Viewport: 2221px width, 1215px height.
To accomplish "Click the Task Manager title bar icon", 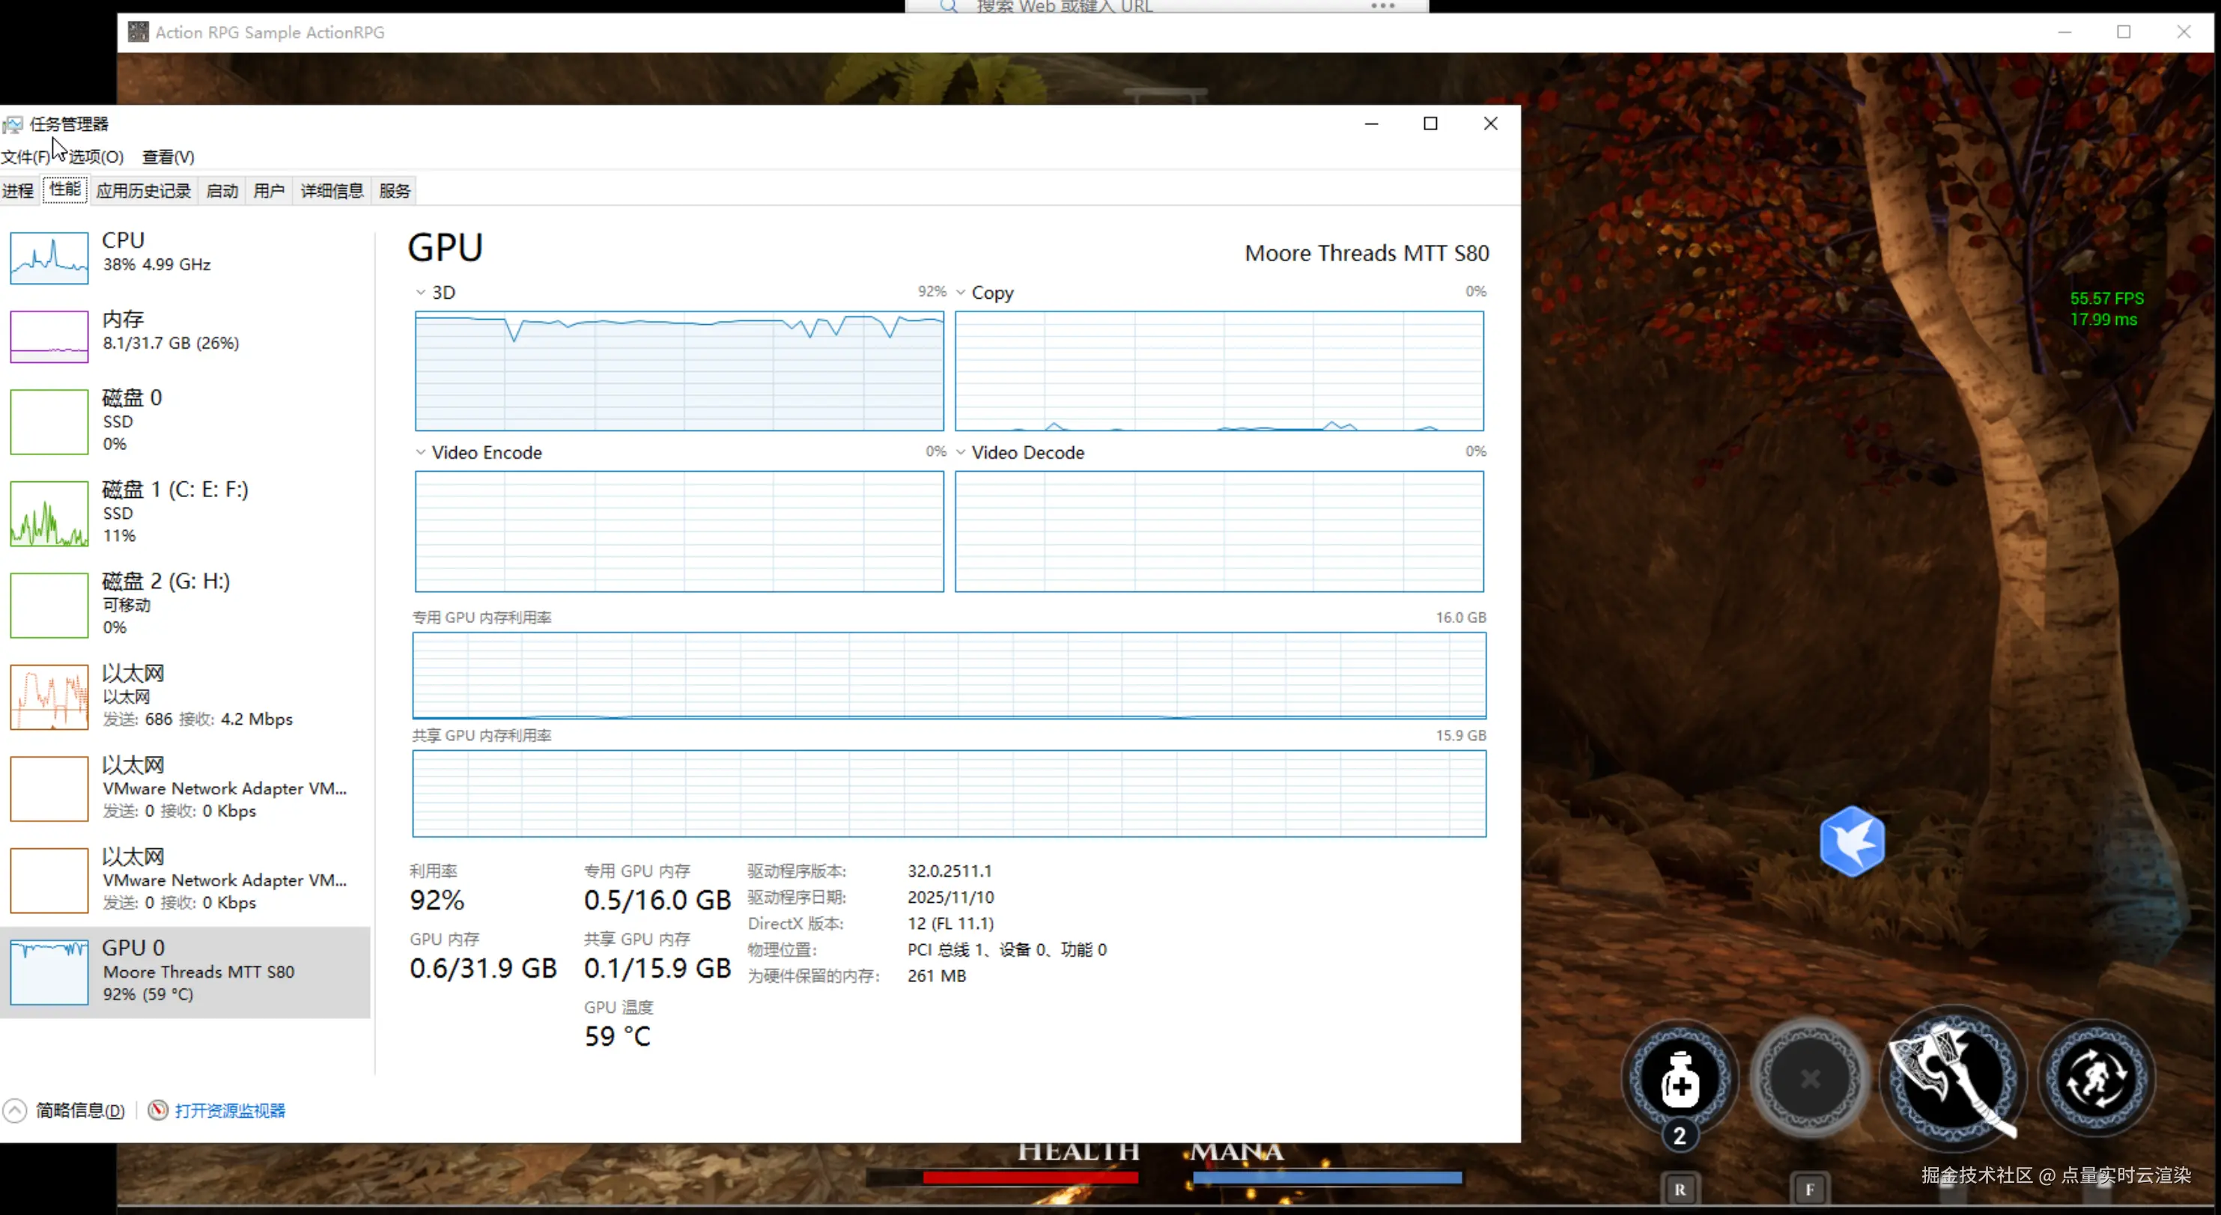I will [x=13, y=124].
